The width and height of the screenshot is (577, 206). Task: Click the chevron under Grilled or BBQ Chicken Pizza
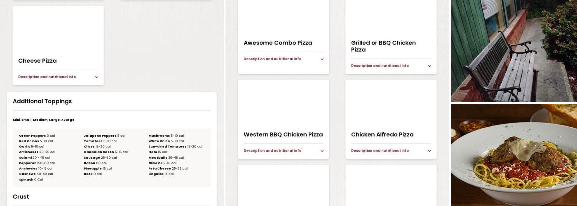click(x=429, y=66)
